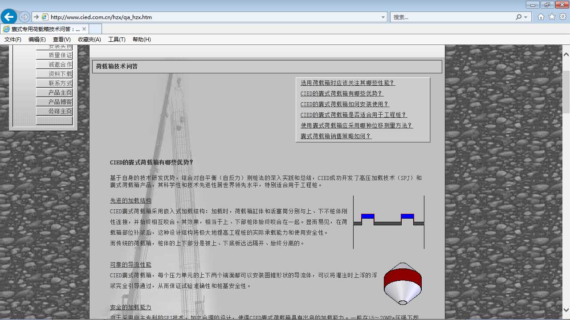
Task: Click the search magnifier icon
Action: click(x=519, y=17)
